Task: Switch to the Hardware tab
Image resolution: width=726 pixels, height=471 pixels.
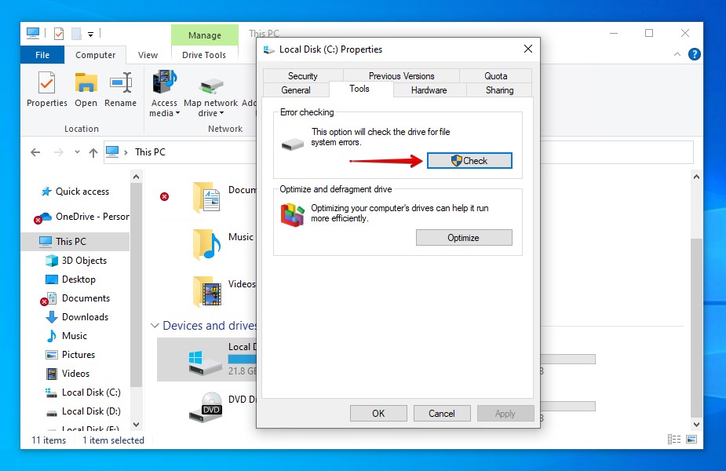Action: [429, 89]
